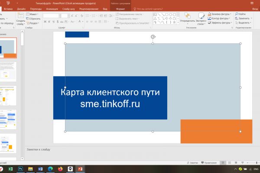The height and width of the screenshot is (173, 260).
Task: Toggle text shadow (S)
Action: (x=58, y=22)
